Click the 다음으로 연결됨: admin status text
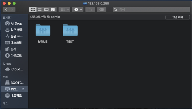This screenshot has width=192, height=109. tap(45, 17)
